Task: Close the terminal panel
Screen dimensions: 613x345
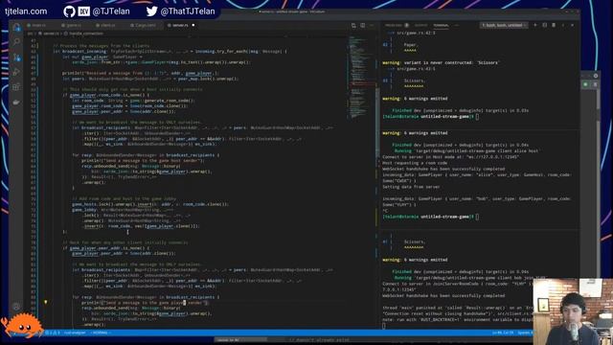Action: tap(573, 25)
